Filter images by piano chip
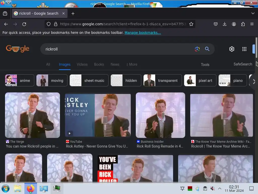Viewport: 258px width, 194px height. point(233,80)
